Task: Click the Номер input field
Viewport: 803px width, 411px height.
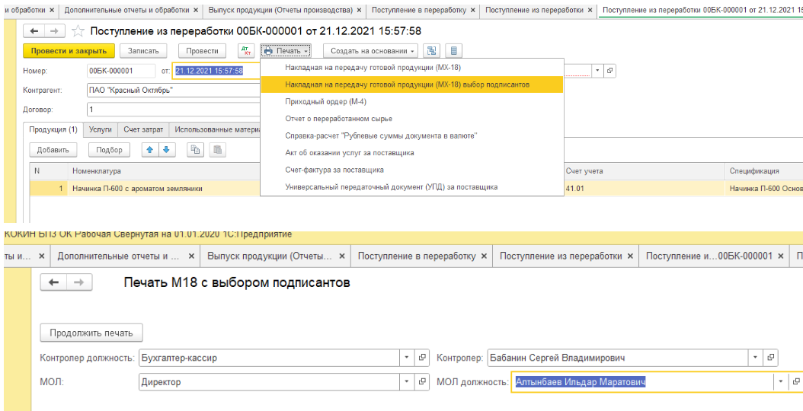Action: [x=121, y=71]
